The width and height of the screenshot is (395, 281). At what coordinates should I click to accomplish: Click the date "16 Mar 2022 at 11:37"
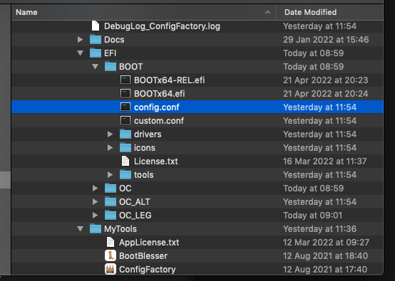tap(324, 161)
